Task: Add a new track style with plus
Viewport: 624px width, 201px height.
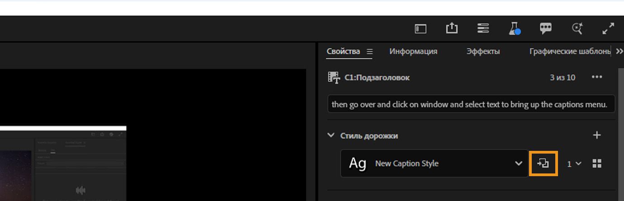Action: (597, 135)
